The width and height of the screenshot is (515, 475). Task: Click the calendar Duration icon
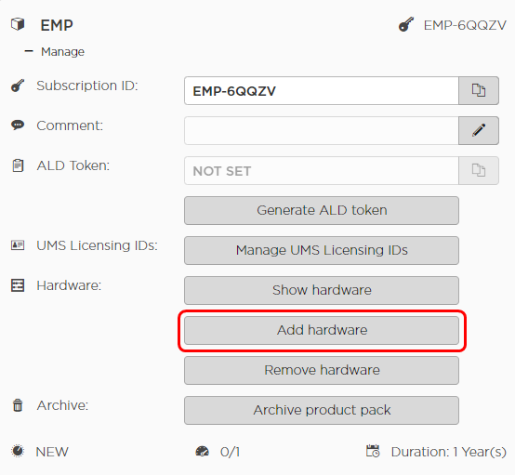(x=373, y=451)
